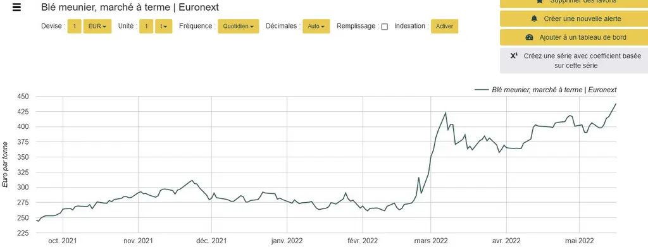This screenshot has height=247, width=648.
Task: Click the bell icon for new alert
Action: [x=534, y=19]
